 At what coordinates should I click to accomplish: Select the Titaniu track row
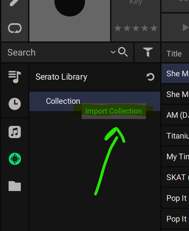[175, 136]
